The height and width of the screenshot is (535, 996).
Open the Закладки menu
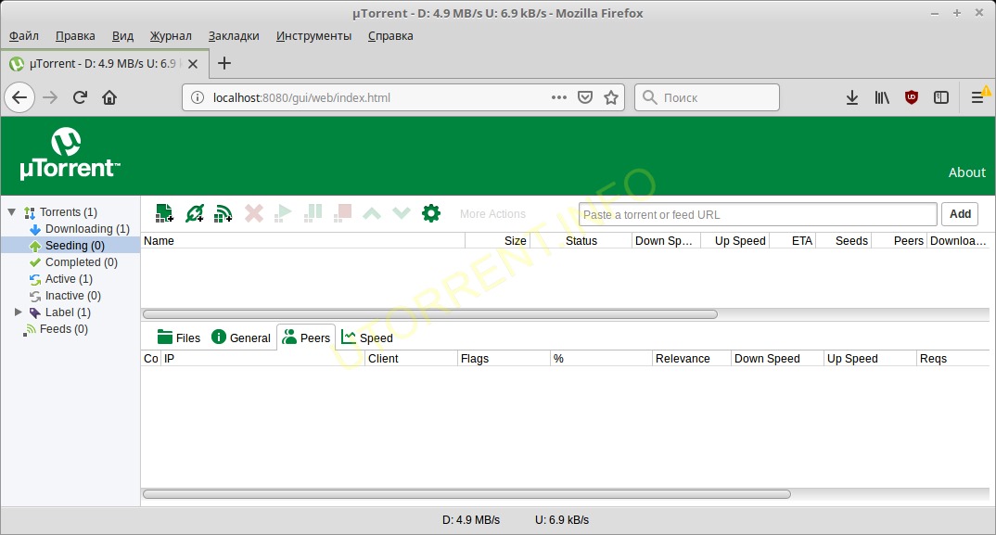click(234, 35)
